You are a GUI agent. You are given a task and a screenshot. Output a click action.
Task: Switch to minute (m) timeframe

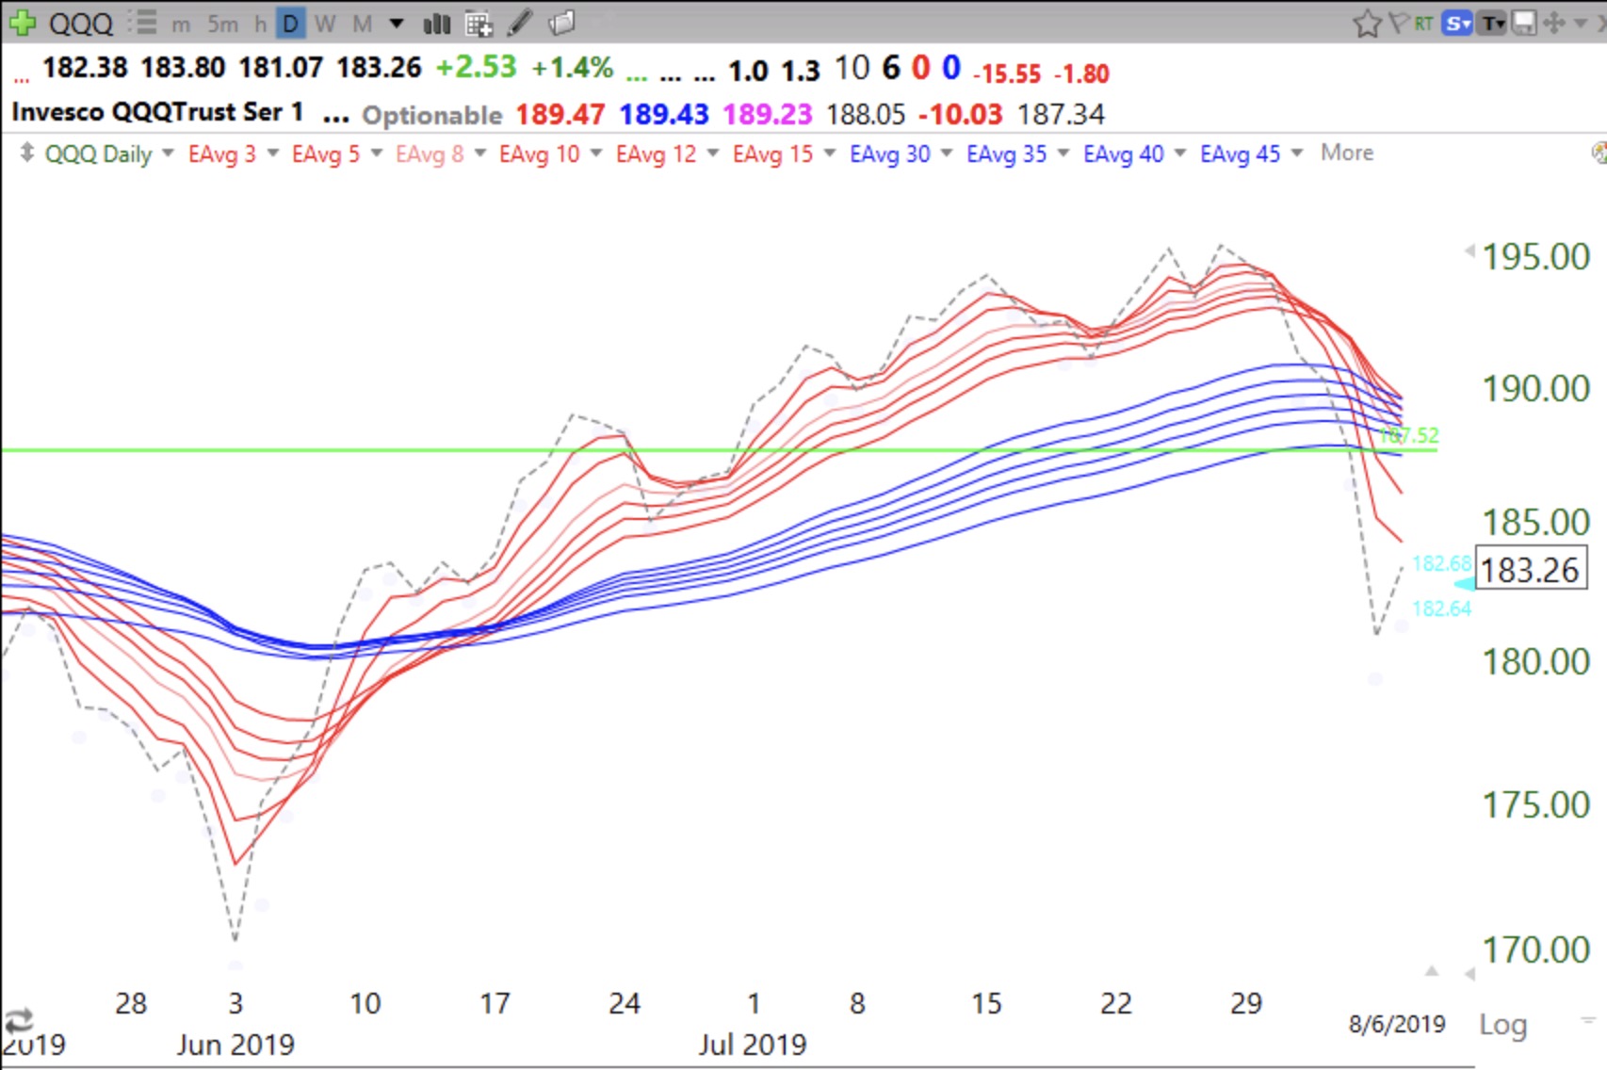[x=181, y=24]
